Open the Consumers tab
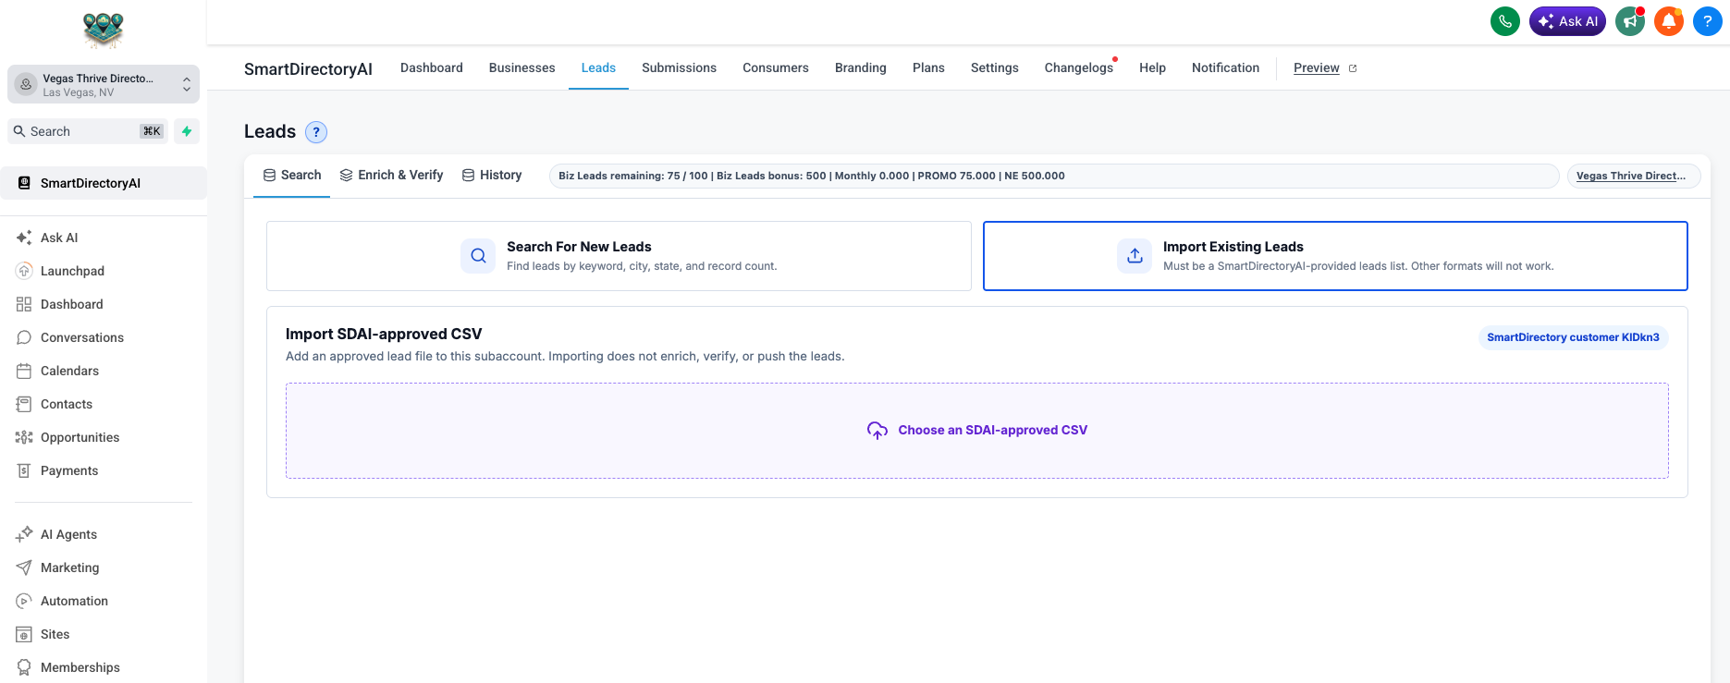This screenshot has height=683, width=1730. [776, 67]
